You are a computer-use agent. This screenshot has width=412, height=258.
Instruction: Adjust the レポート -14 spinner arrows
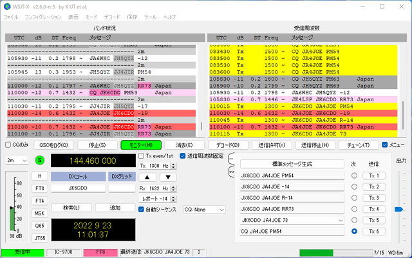173,199
